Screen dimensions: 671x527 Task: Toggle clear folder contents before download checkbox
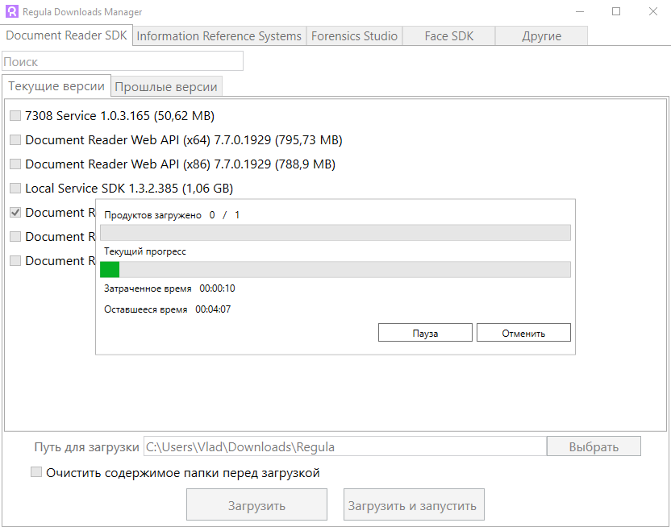click(x=36, y=472)
